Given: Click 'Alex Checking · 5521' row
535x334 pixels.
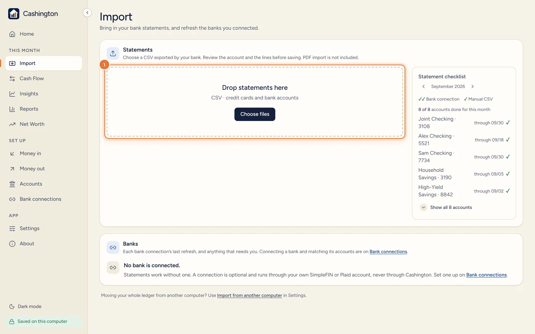Looking at the screenshot, I should [x=464, y=140].
